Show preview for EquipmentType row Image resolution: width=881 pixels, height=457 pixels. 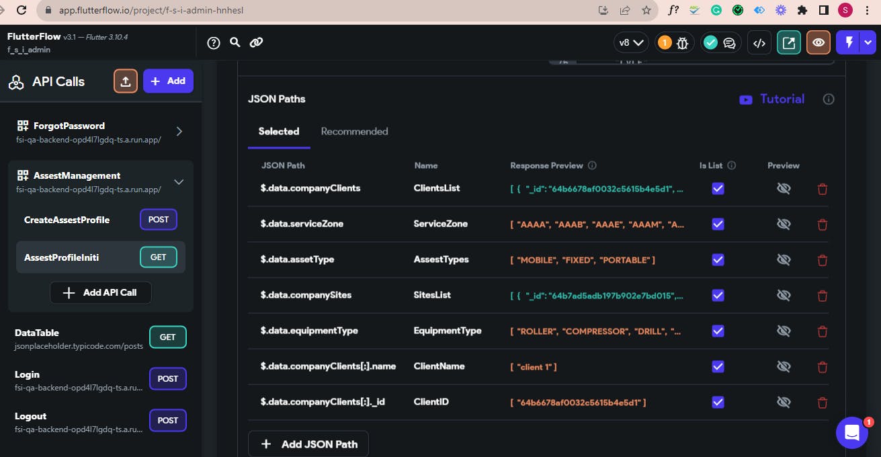pos(783,331)
